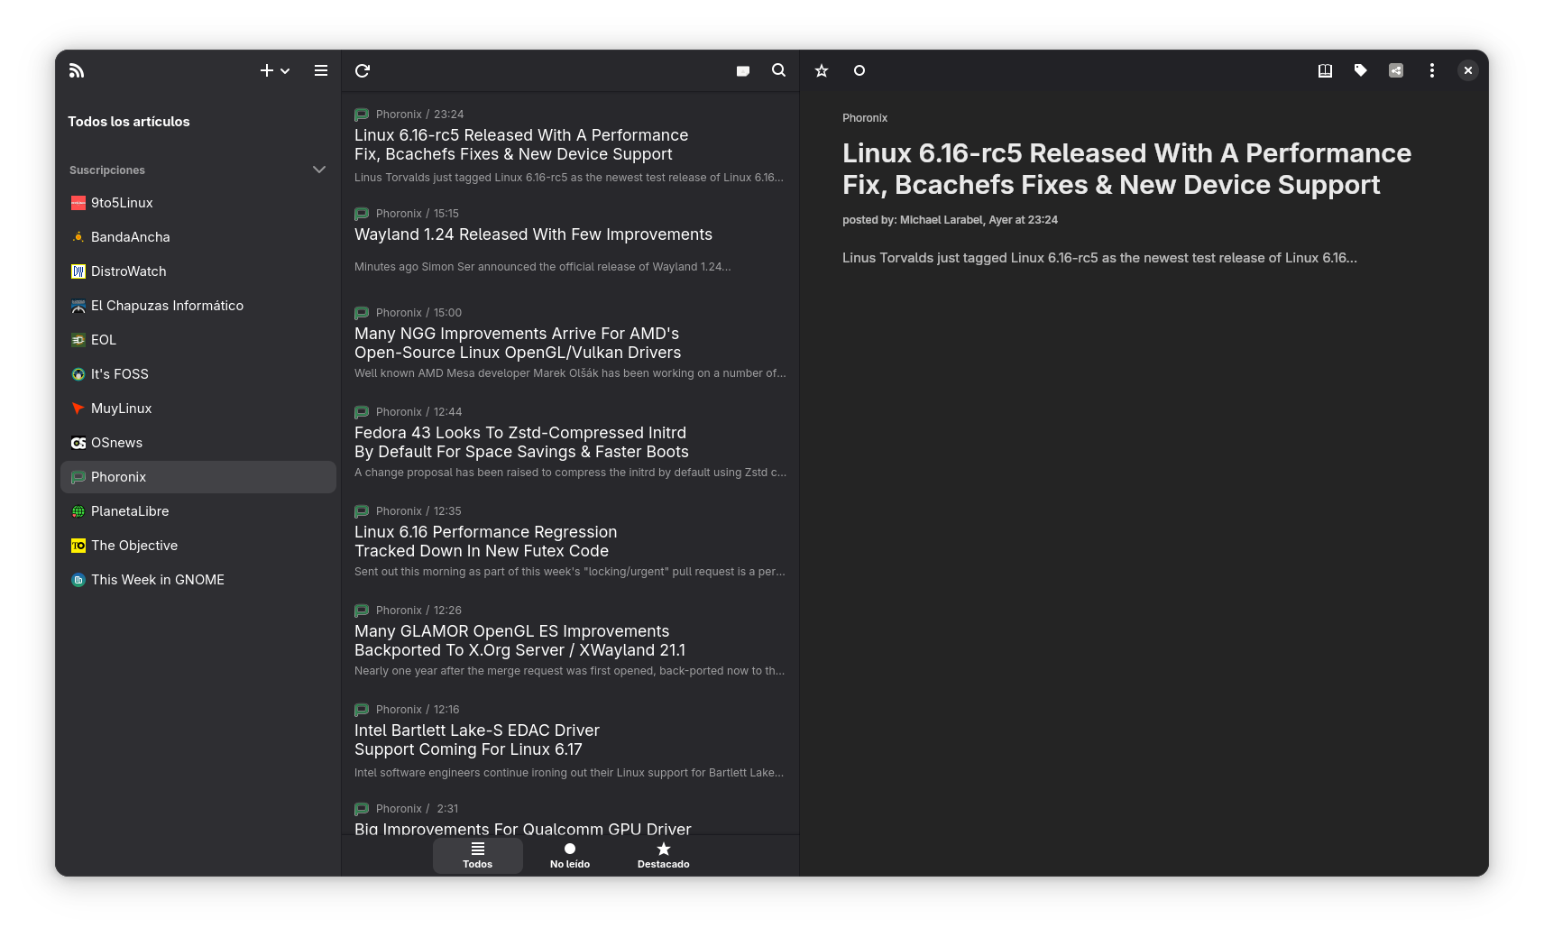The width and height of the screenshot is (1544, 937).
Task: Share the article via share icon
Action: (1396, 70)
